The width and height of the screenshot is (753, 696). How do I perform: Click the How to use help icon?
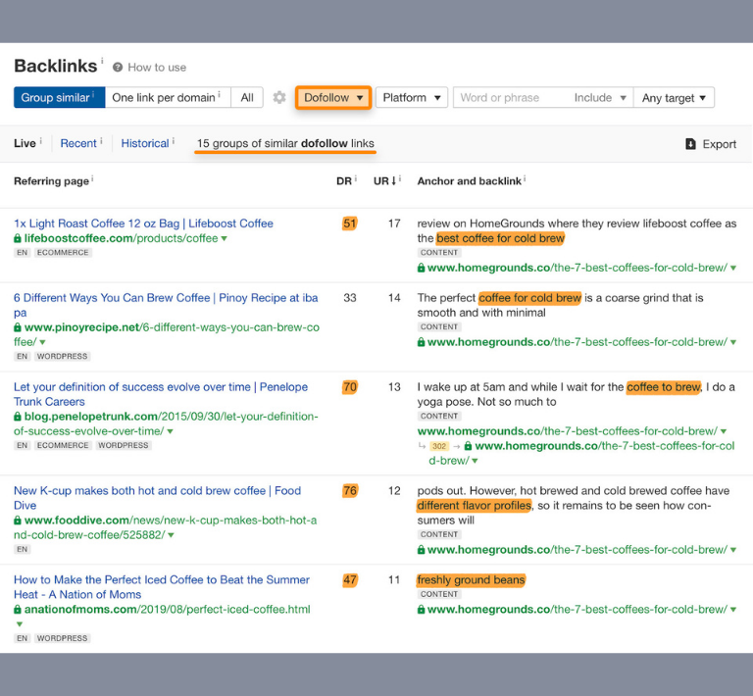(x=118, y=68)
